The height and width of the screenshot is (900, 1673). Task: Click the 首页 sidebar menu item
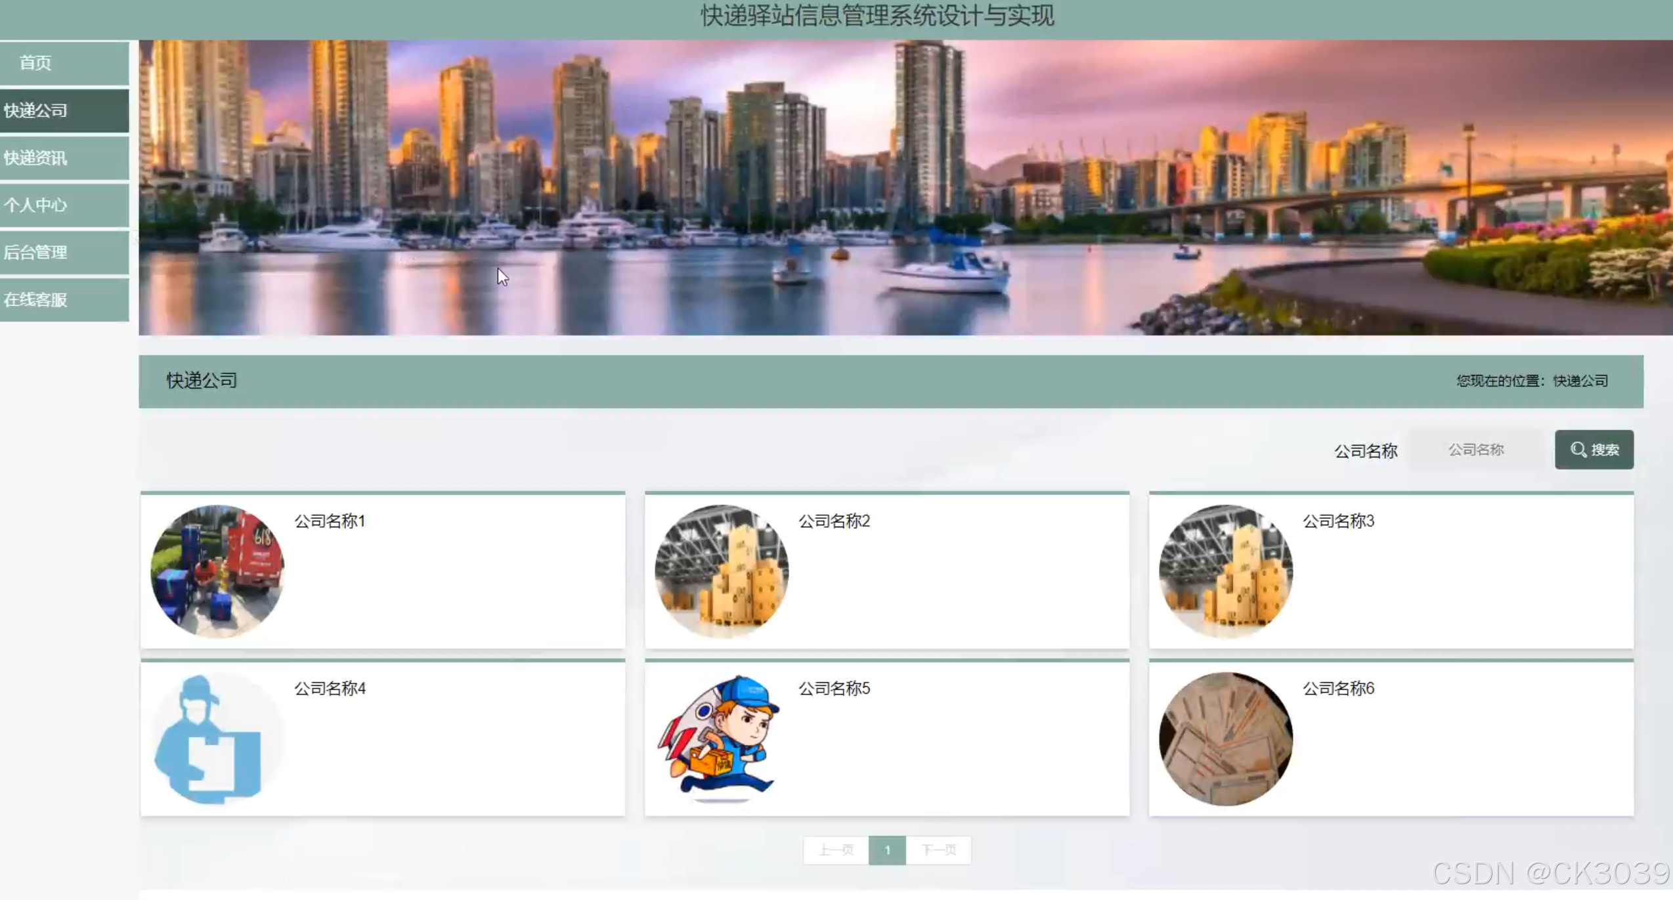tap(36, 63)
